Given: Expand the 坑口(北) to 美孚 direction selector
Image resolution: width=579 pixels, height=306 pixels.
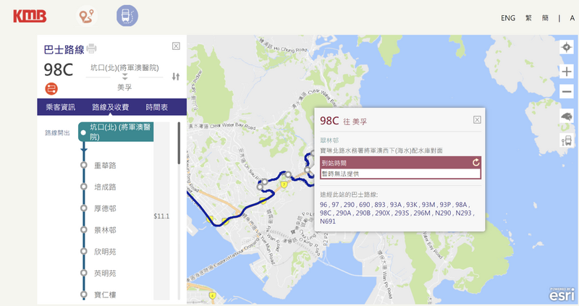Looking at the screenshot, I should (x=124, y=77).
